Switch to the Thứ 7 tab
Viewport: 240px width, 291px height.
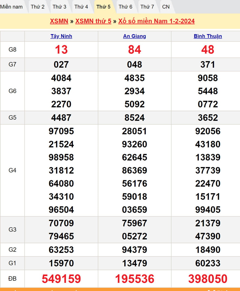pos(147,7)
